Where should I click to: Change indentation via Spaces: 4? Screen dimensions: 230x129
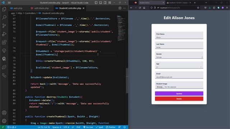pos(57,127)
